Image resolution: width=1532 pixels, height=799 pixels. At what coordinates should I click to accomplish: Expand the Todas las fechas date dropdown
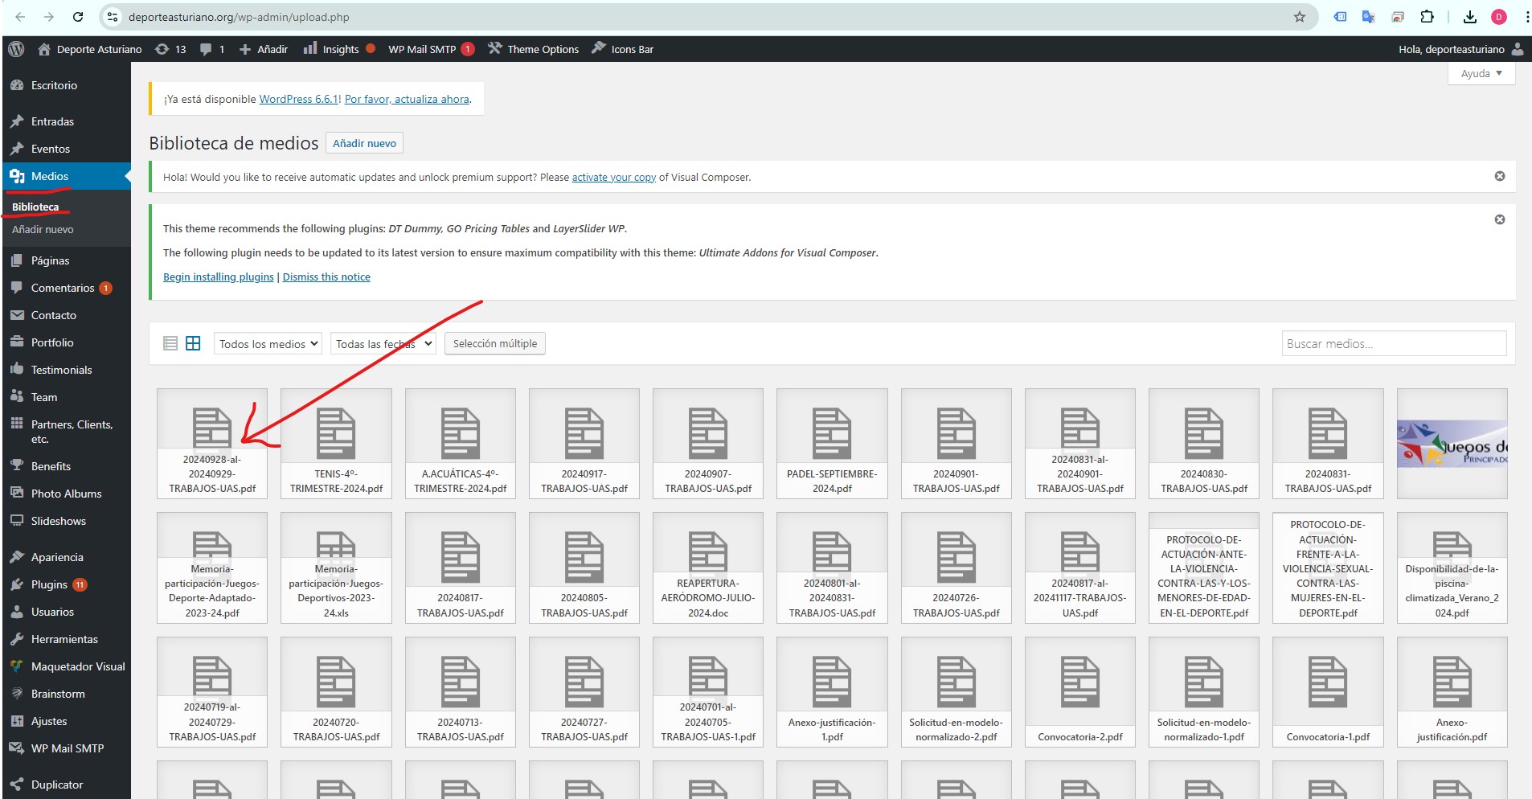click(383, 343)
